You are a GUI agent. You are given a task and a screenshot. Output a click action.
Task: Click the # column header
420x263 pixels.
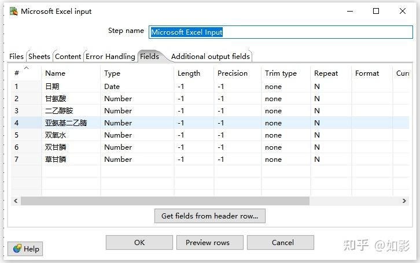27,73
